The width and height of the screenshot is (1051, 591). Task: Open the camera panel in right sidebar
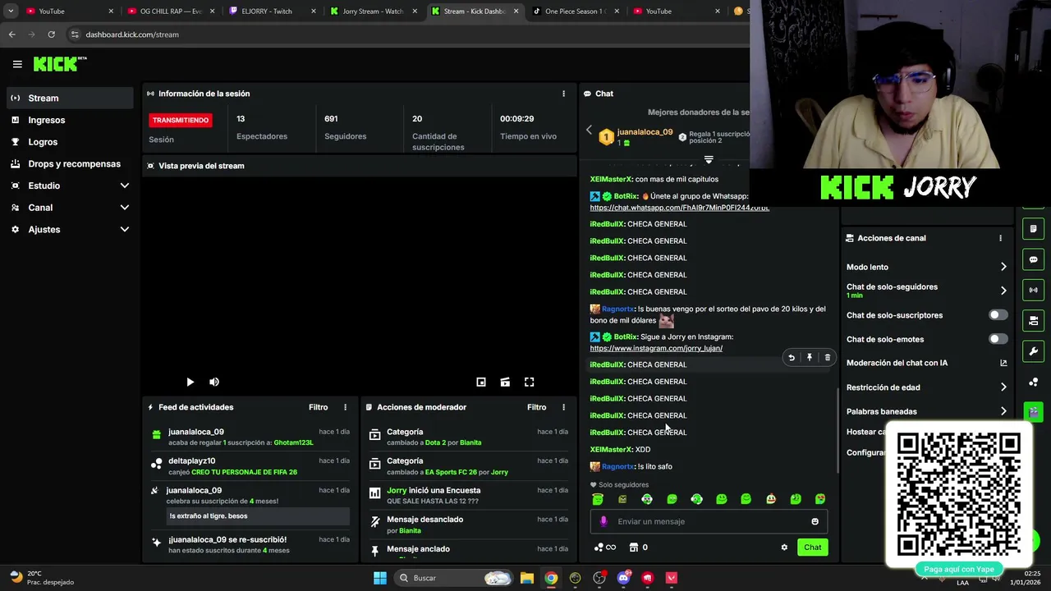[1034, 320]
